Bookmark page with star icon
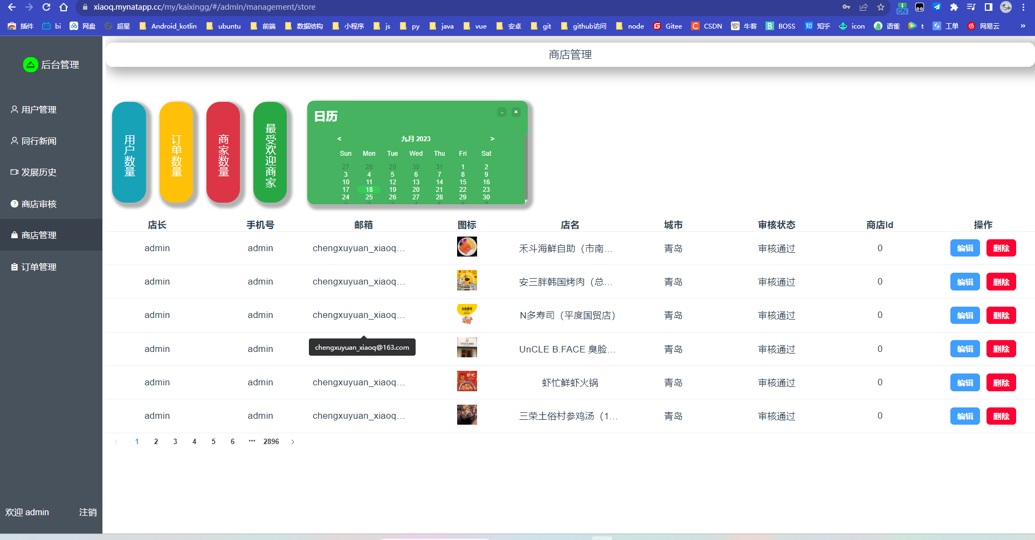This screenshot has height=540, width=1035. click(x=881, y=7)
